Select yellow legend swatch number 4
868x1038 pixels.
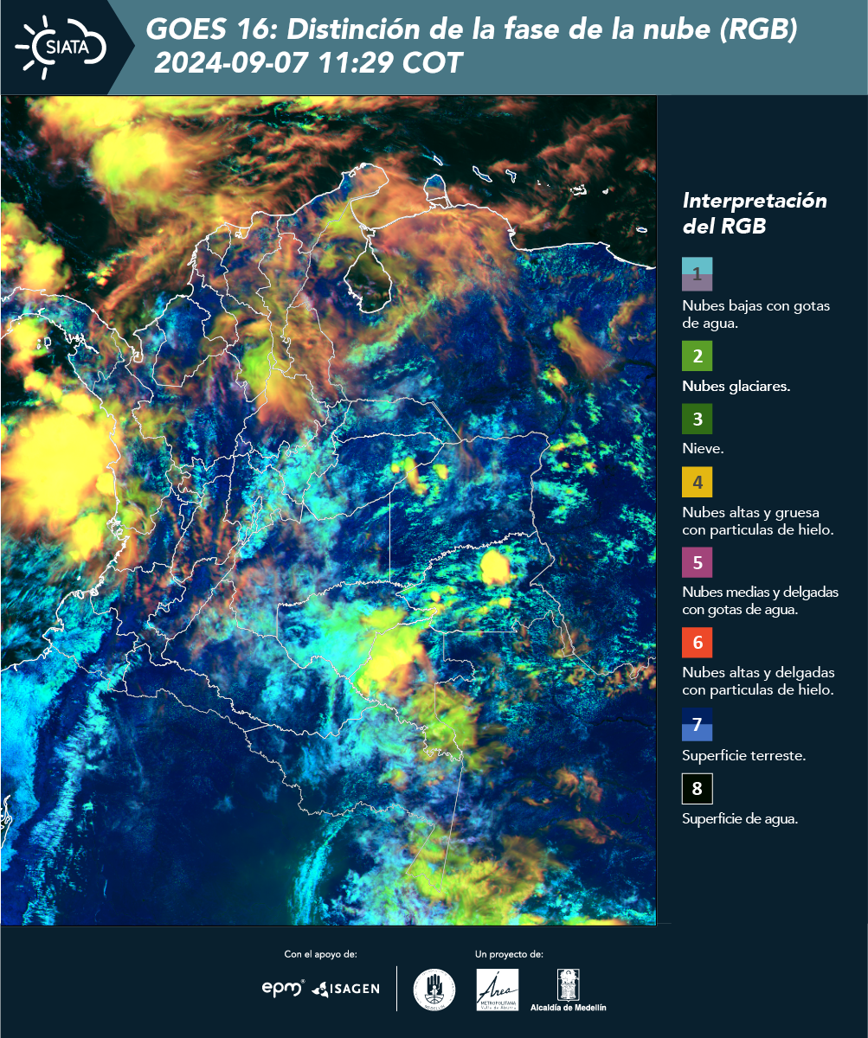(697, 482)
